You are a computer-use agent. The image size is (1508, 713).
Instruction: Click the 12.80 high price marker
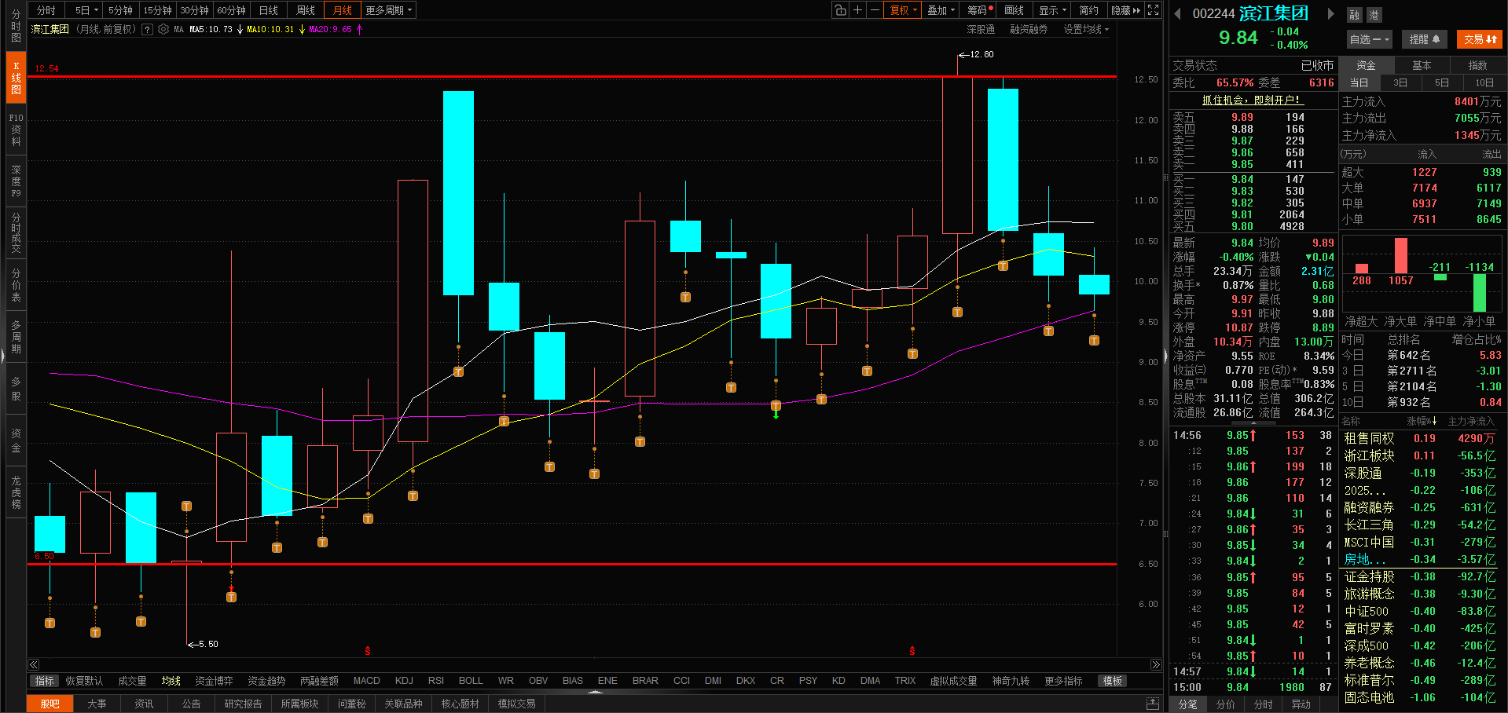[x=977, y=54]
